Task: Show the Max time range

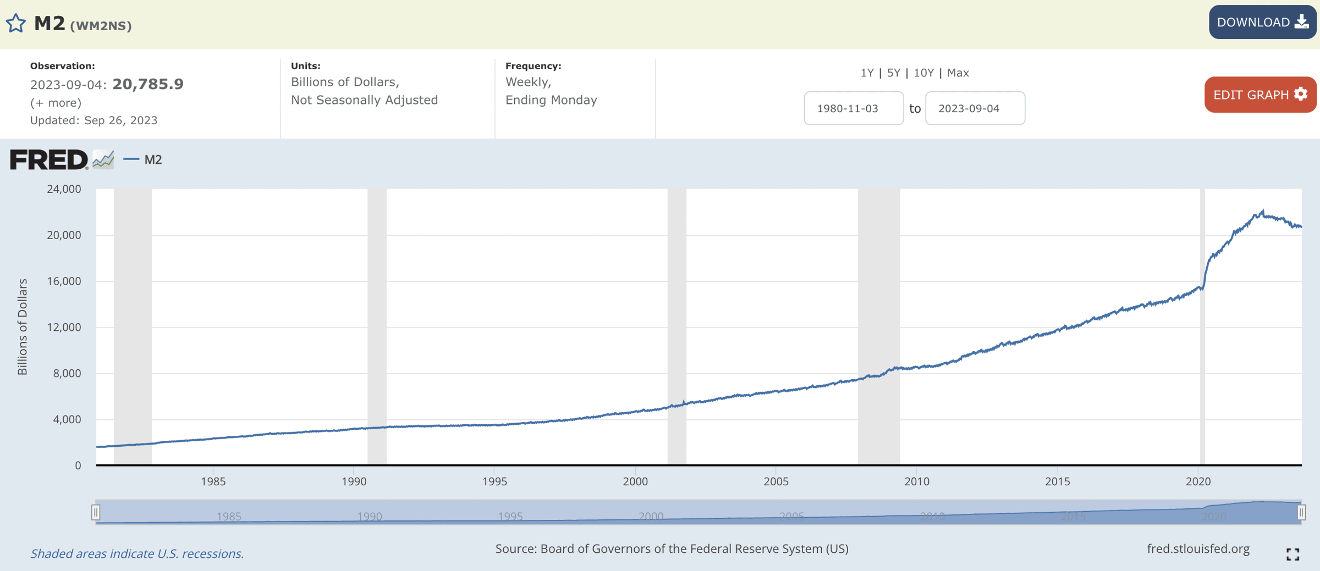Action: pos(958,73)
